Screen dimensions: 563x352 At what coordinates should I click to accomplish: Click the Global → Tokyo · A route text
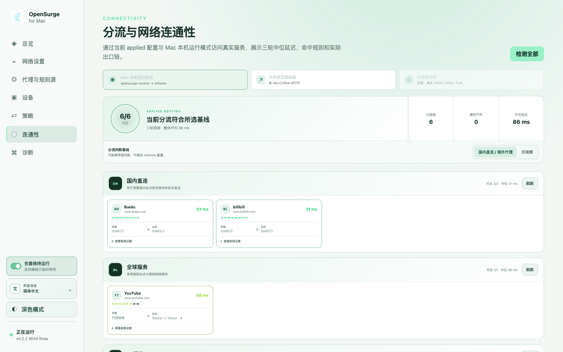167,318
